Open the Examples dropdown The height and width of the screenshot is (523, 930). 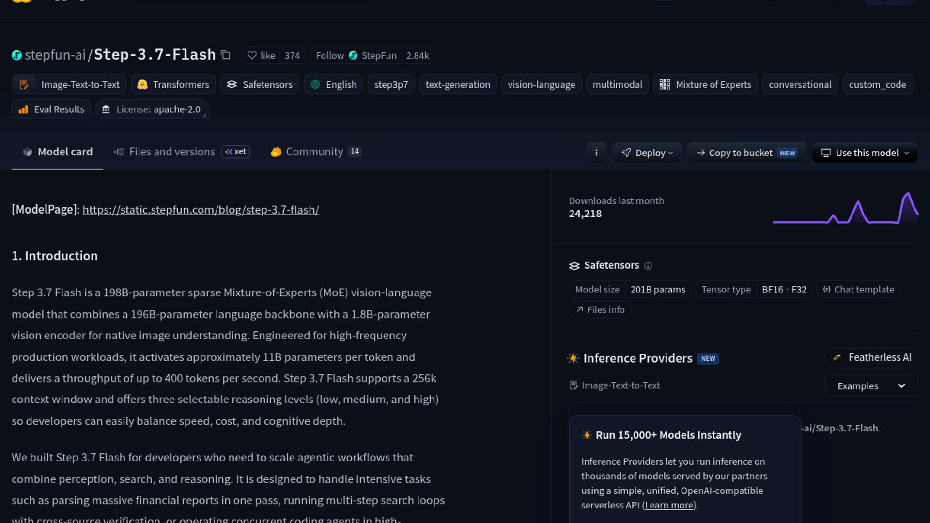[871, 386]
